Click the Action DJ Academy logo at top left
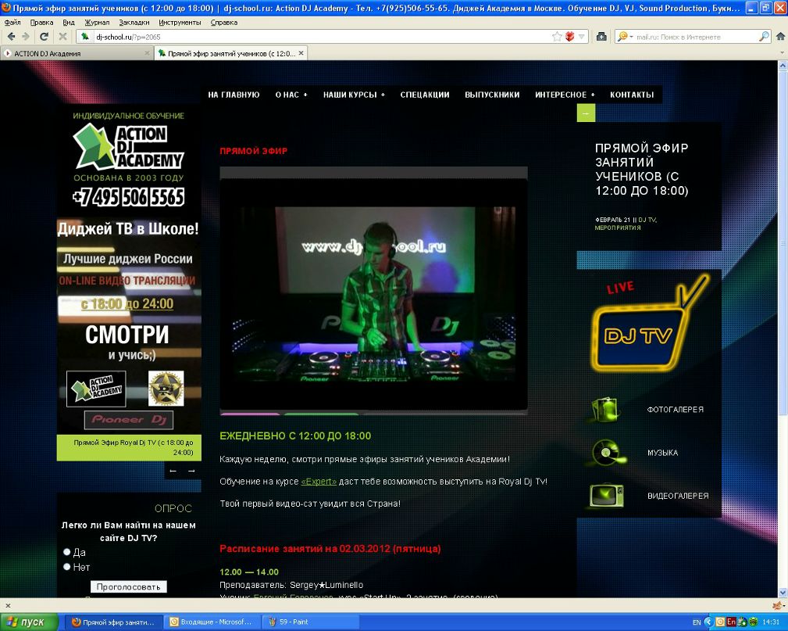Image resolution: width=788 pixels, height=631 pixels. [x=129, y=146]
